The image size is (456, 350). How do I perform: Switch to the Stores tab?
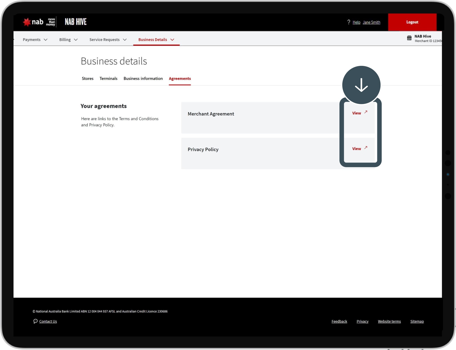coord(88,79)
